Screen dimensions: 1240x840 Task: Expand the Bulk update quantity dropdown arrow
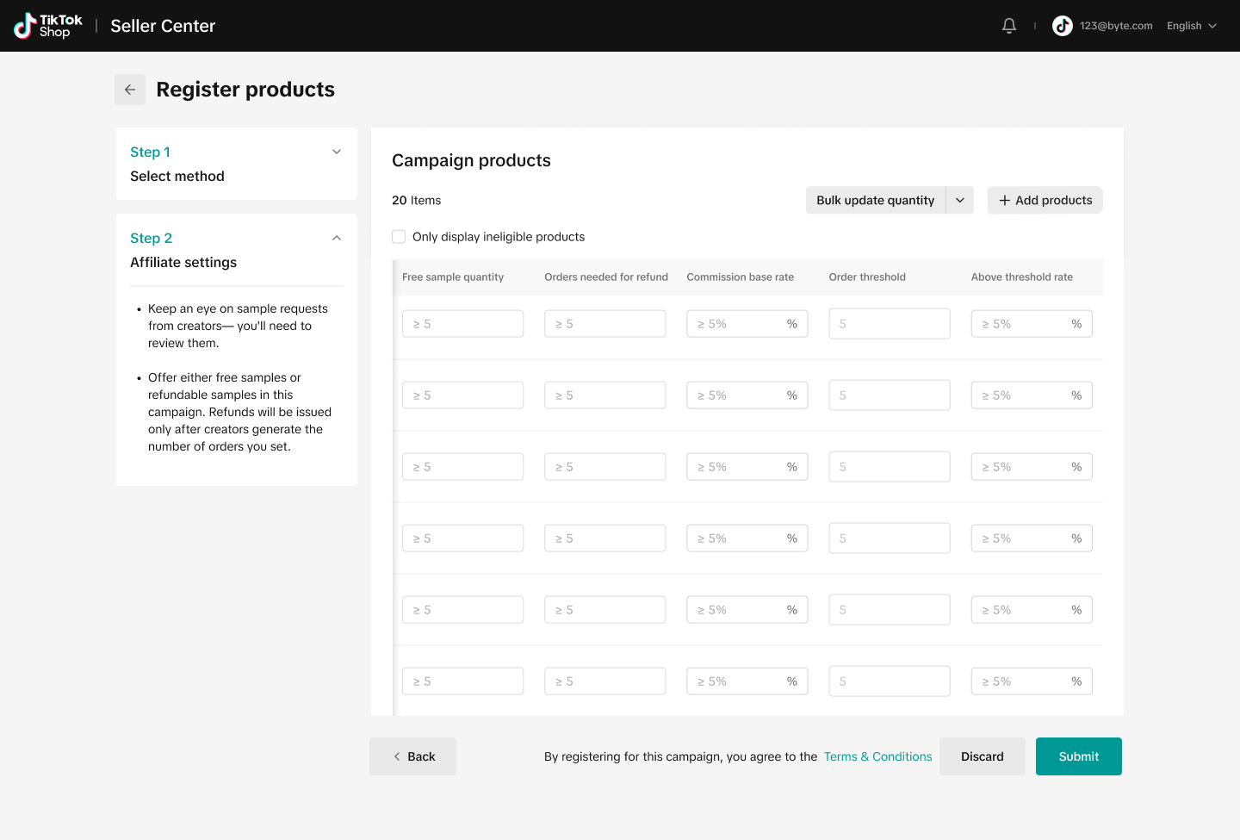(960, 200)
